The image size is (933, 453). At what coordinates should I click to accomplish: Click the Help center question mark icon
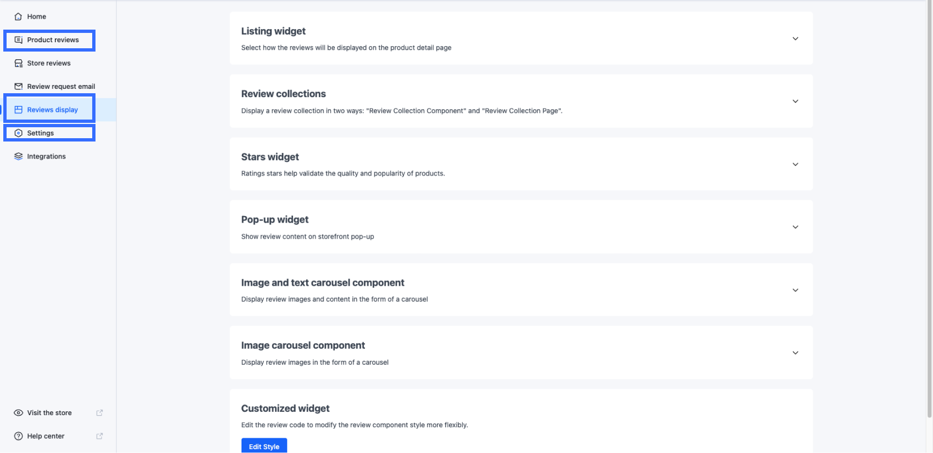[x=18, y=435]
